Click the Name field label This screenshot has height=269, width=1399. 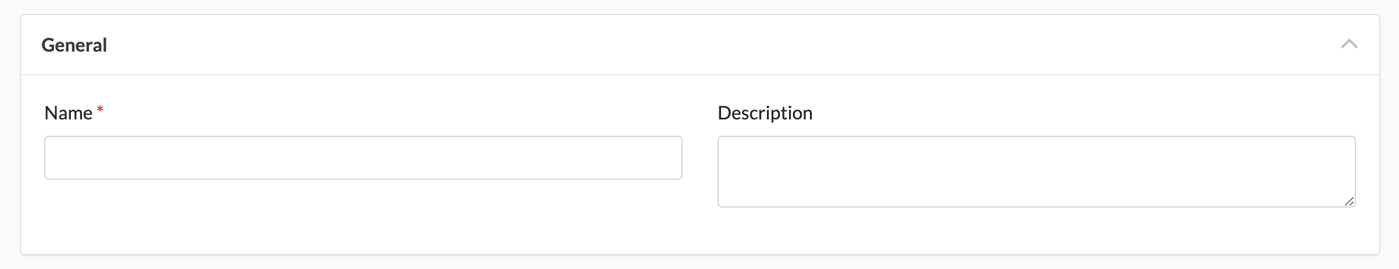pyautogui.click(x=68, y=113)
